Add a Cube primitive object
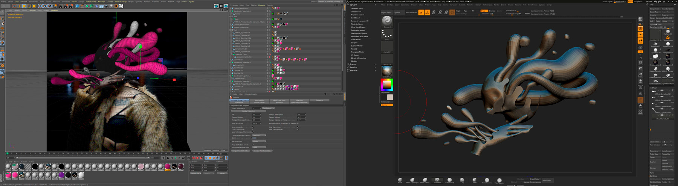678x186 pixels. (x=77, y=6)
